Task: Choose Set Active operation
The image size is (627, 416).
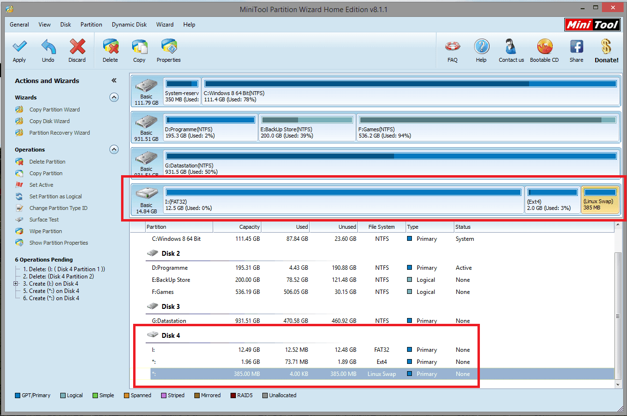Action: (x=41, y=185)
